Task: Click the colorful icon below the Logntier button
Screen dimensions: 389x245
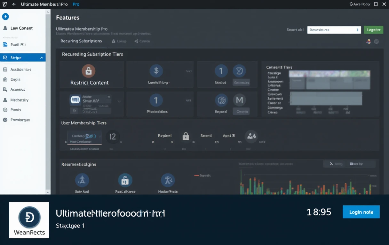Action: click(369, 41)
